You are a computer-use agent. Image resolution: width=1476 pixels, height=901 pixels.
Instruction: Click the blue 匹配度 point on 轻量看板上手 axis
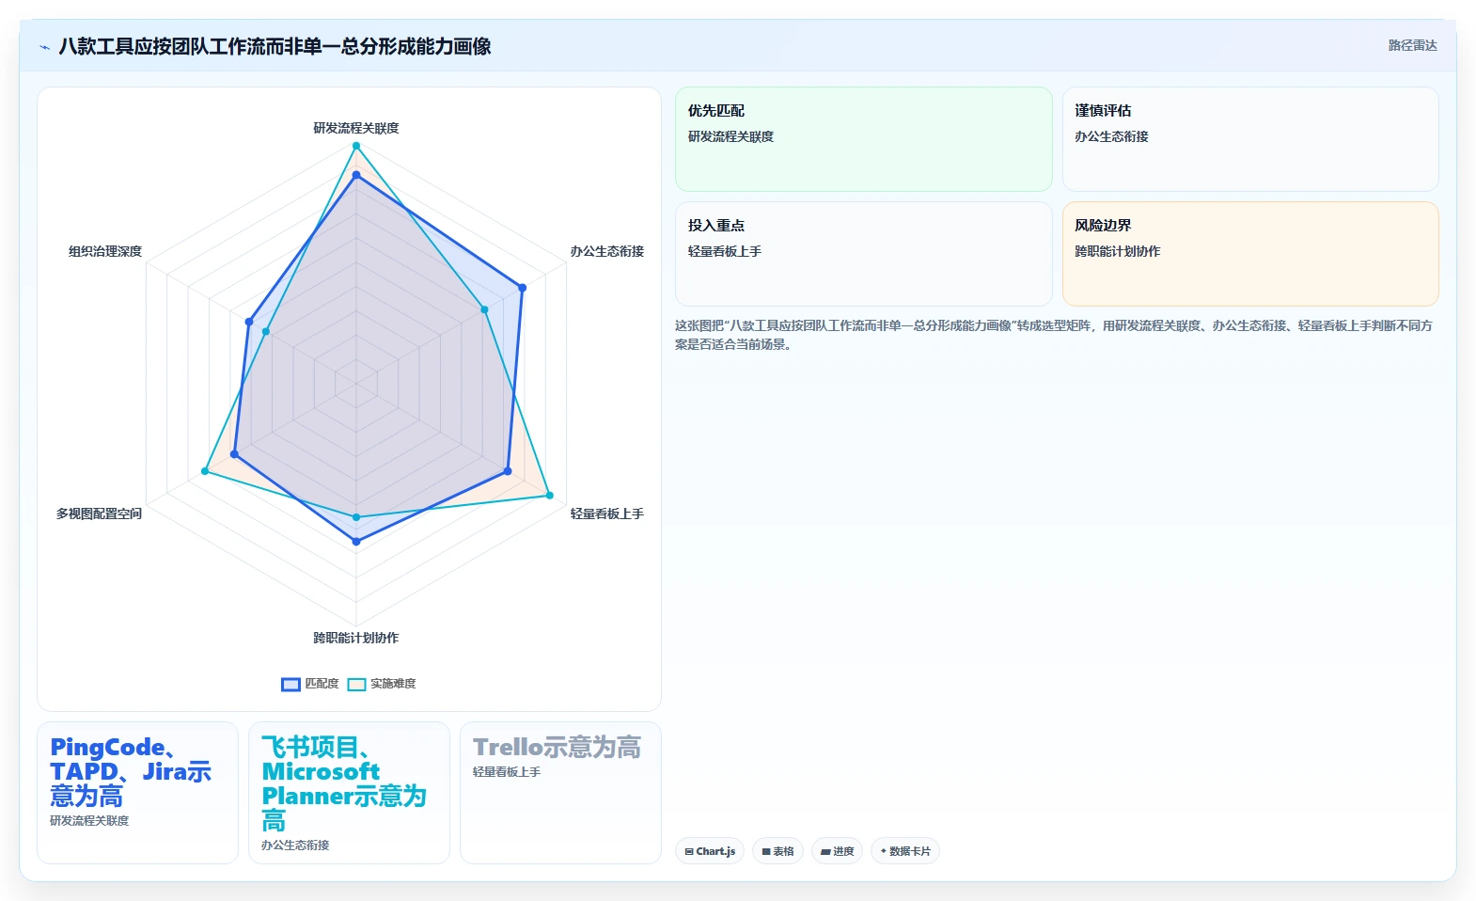pos(508,471)
